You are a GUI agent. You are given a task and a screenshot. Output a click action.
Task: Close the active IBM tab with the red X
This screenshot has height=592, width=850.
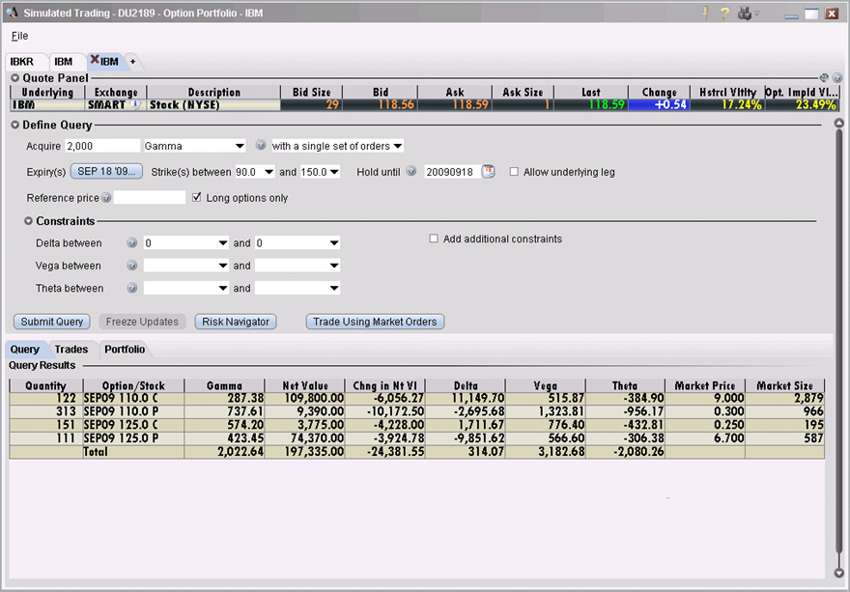coord(95,60)
